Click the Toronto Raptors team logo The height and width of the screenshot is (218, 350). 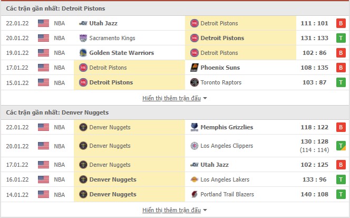click(195, 82)
